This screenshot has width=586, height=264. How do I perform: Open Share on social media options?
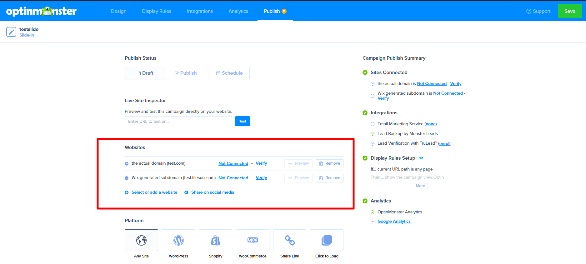click(213, 192)
